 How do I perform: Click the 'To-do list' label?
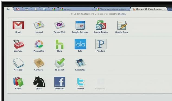[59, 70]
